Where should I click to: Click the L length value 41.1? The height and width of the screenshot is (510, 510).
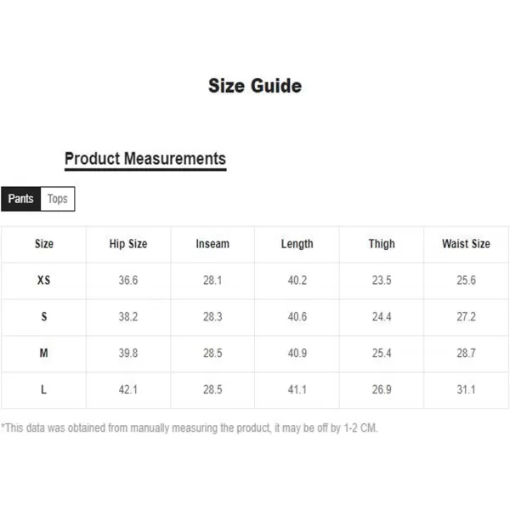coord(297,389)
